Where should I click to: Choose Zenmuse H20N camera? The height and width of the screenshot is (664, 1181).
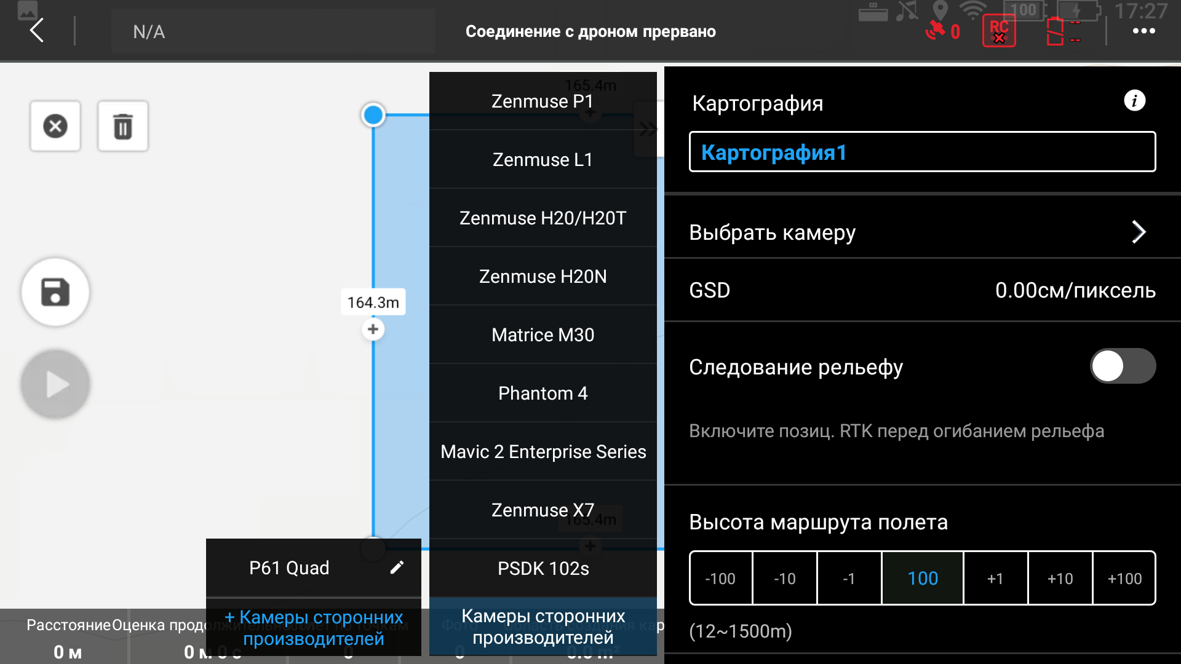[543, 276]
